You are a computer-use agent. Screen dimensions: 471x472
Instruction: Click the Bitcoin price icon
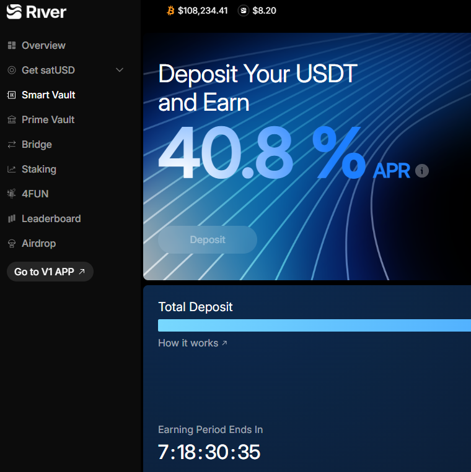(170, 11)
